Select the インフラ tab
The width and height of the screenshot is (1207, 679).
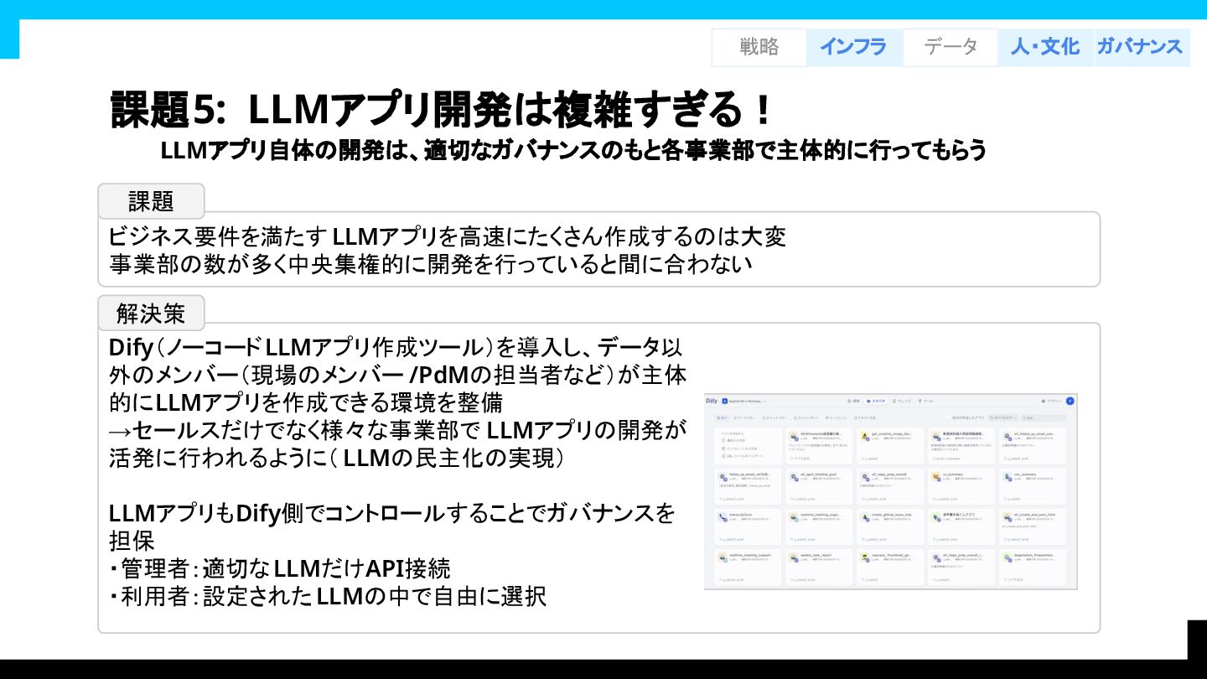[x=853, y=47]
